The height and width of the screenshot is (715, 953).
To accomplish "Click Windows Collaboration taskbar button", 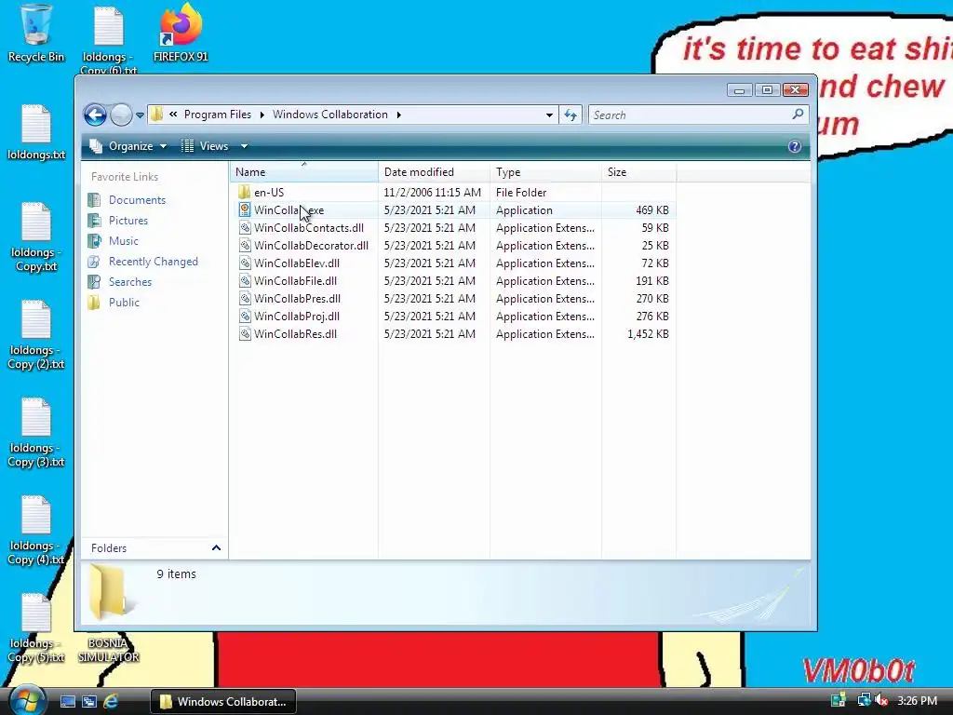I will click(x=223, y=702).
